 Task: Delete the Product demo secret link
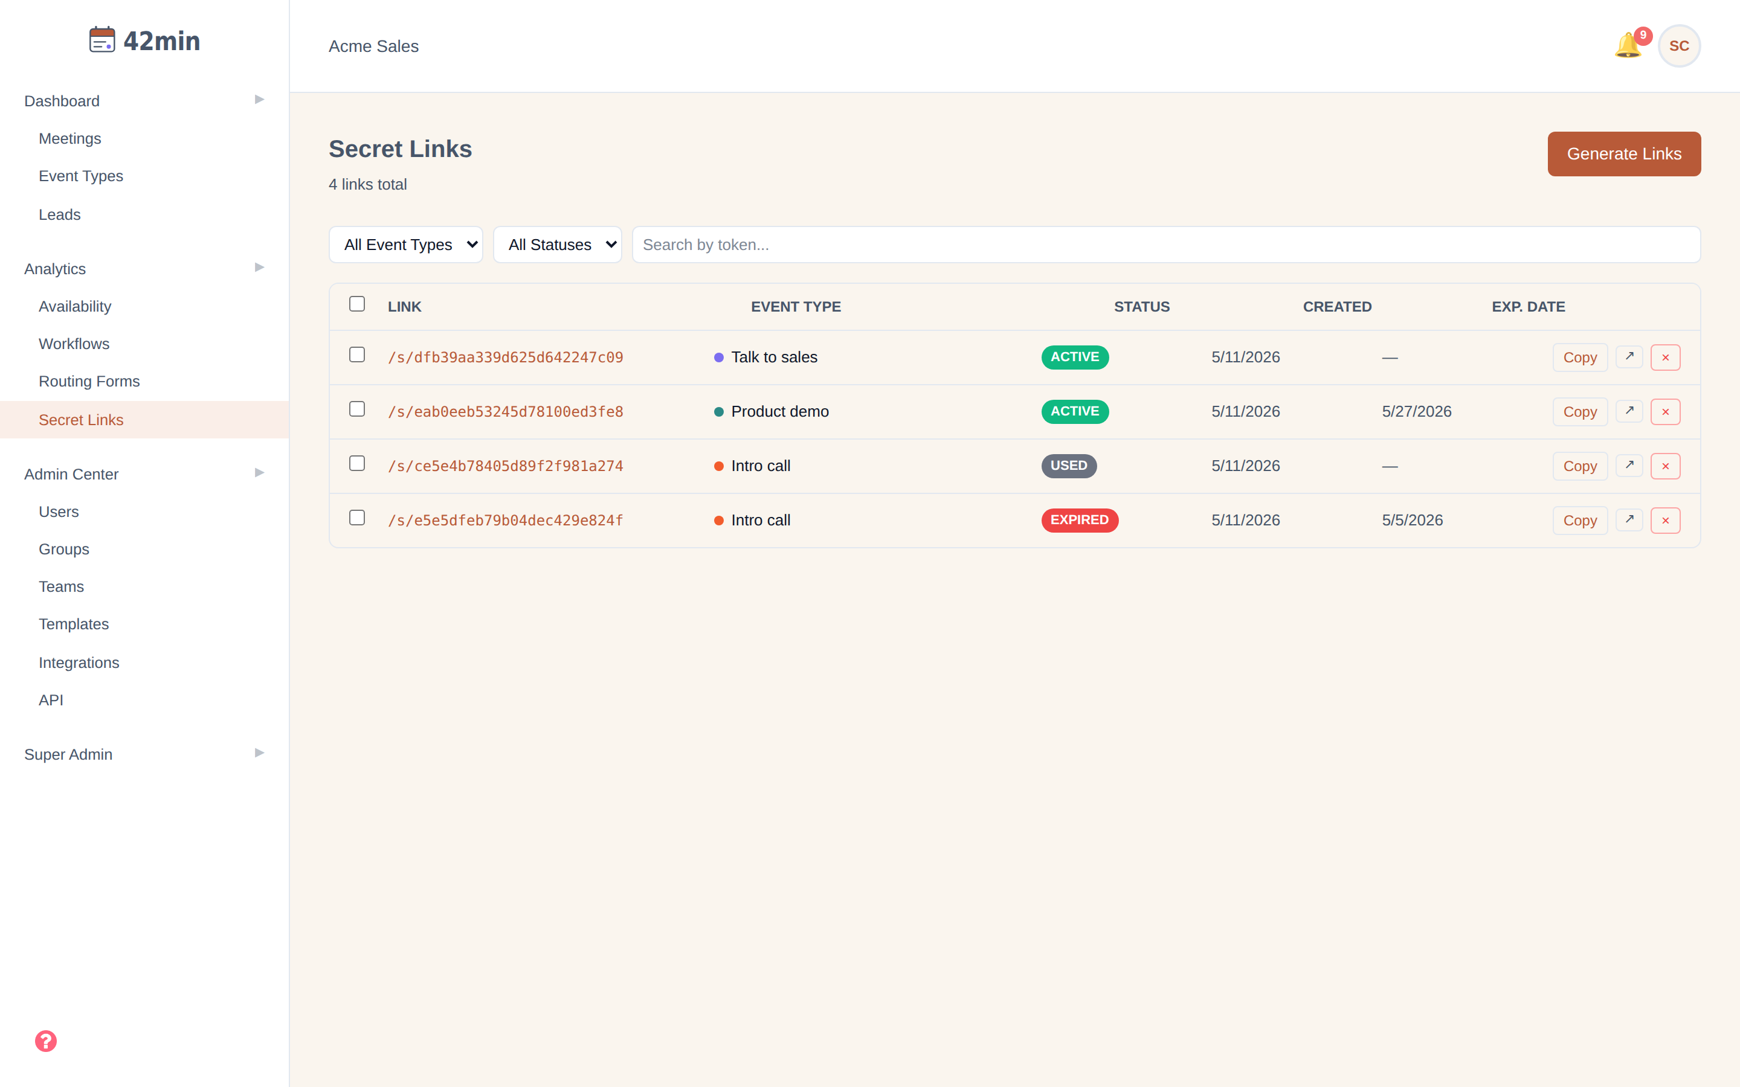1665,412
